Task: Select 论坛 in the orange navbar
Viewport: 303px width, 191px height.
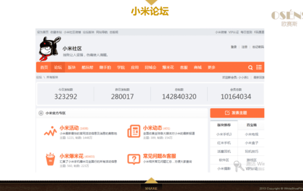Action: click(x=58, y=67)
